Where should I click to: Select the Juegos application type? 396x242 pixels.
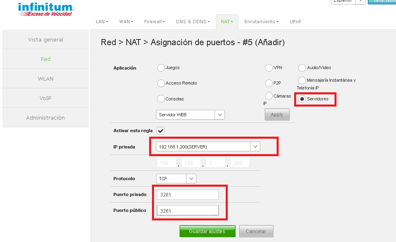[161, 68]
